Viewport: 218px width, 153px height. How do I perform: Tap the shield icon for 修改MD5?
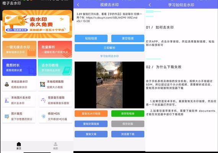pyautogui.click(x=43, y=116)
